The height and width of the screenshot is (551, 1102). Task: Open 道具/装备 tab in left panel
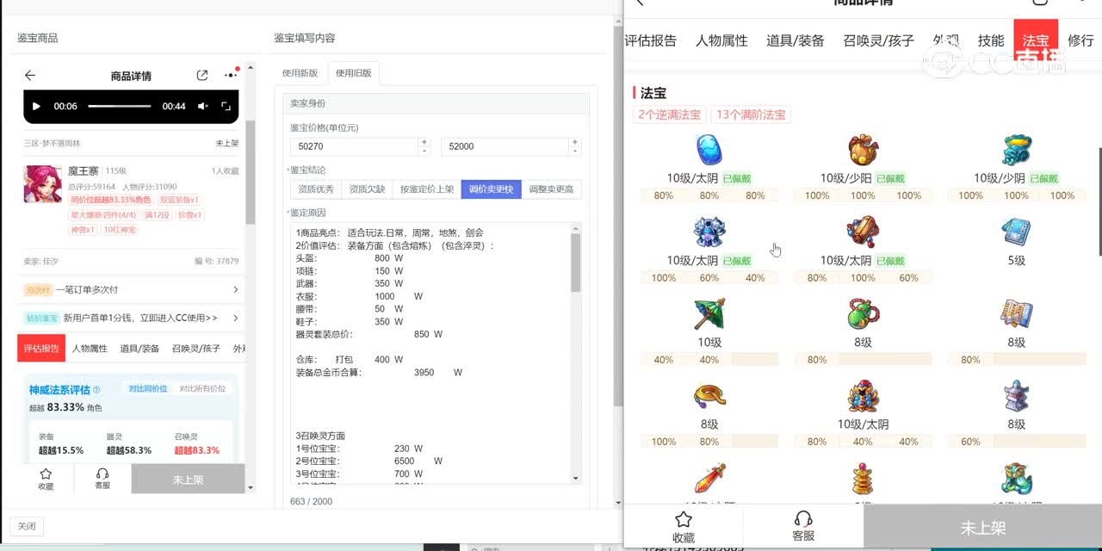click(x=139, y=349)
